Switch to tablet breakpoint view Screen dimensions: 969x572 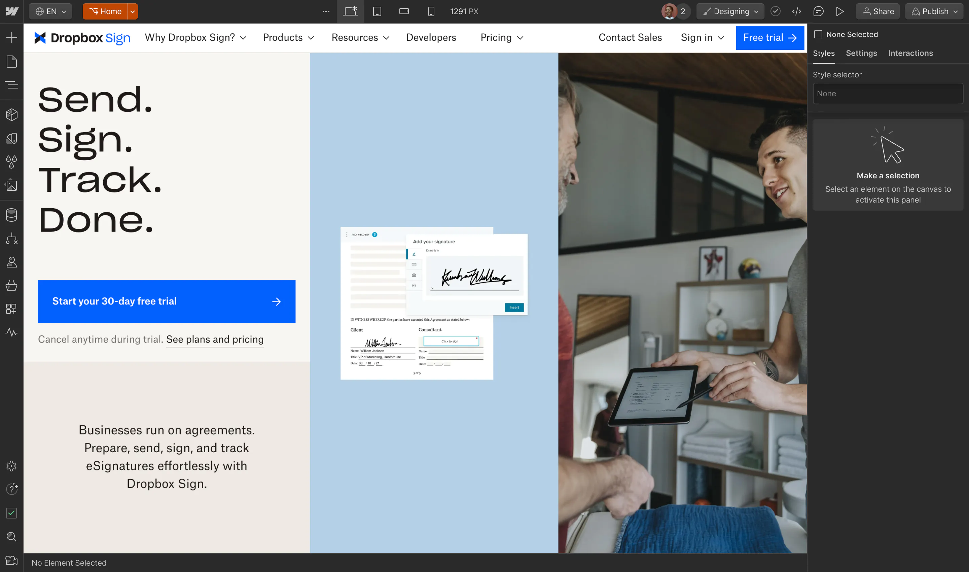click(x=377, y=11)
